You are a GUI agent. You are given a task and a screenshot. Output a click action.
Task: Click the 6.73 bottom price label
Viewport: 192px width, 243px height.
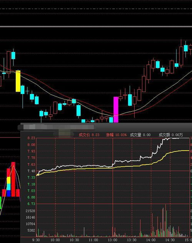tap(31, 204)
